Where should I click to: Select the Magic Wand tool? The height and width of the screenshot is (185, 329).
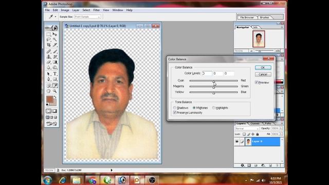(55, 40)
